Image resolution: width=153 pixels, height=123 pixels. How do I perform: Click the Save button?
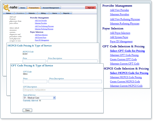pos(27,110)
